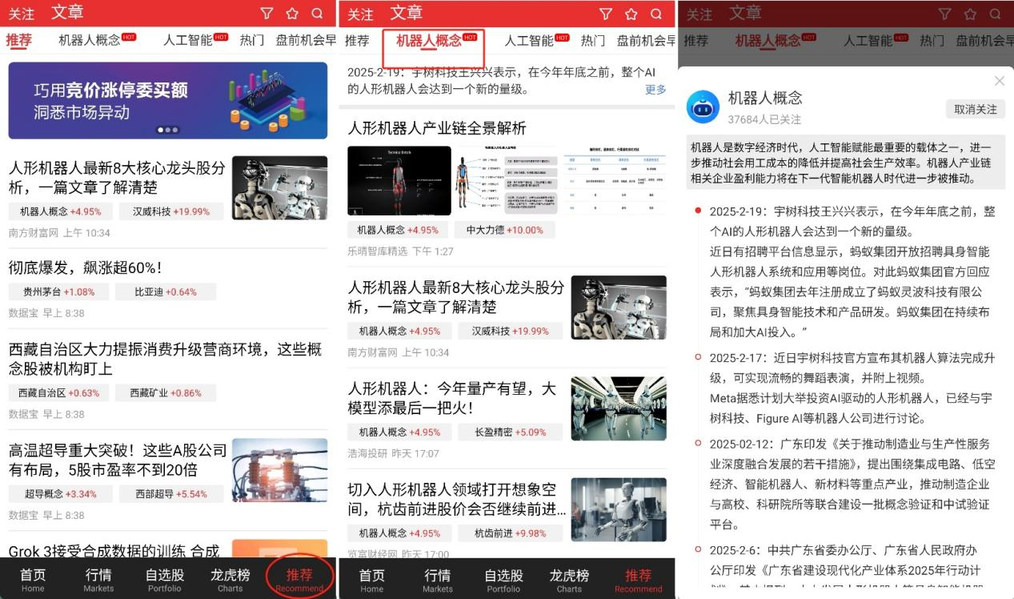Tap 首页 Home in middle bottom bar
This screenshot has width=1014, height=599.
pos(372,580)
